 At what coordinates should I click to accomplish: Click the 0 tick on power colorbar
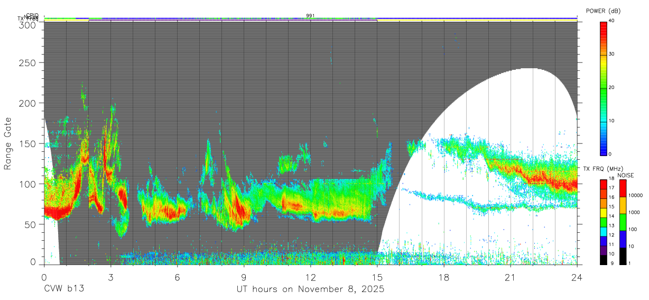click(x=610, y=154)
